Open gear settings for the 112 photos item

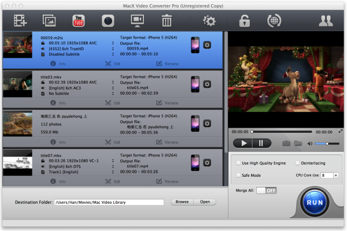pos(207,124)
